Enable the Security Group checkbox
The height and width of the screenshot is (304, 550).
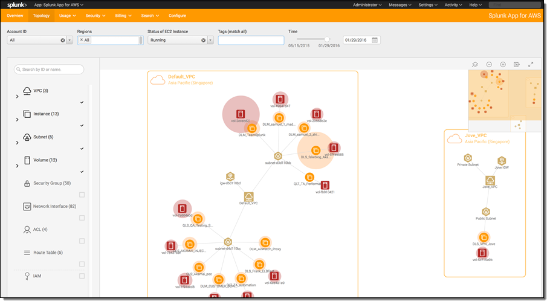tap(82, 195)
